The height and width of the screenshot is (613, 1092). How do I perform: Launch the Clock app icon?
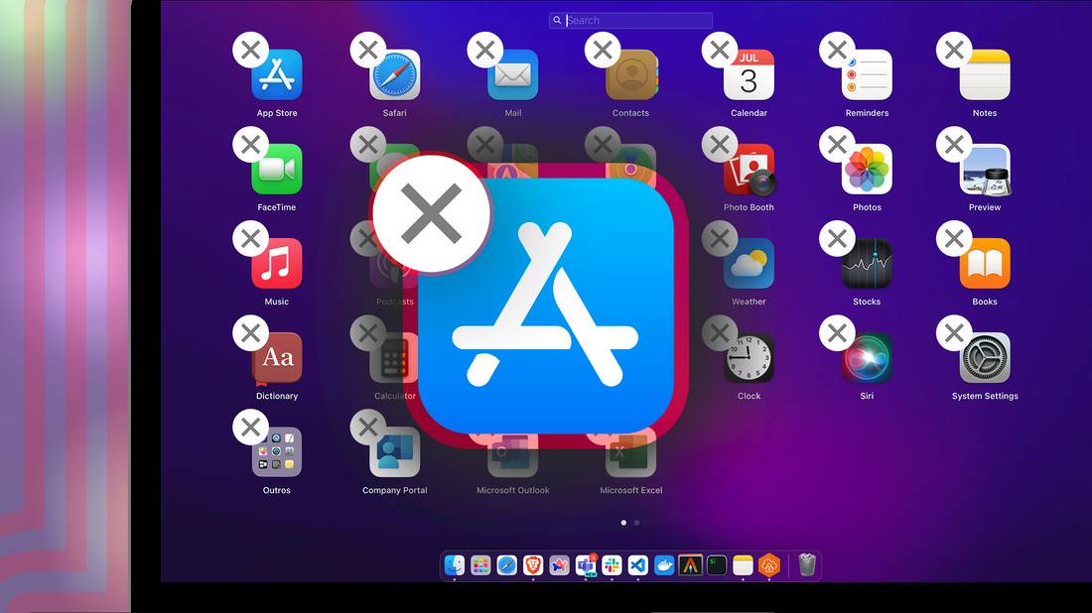point(749,358)
